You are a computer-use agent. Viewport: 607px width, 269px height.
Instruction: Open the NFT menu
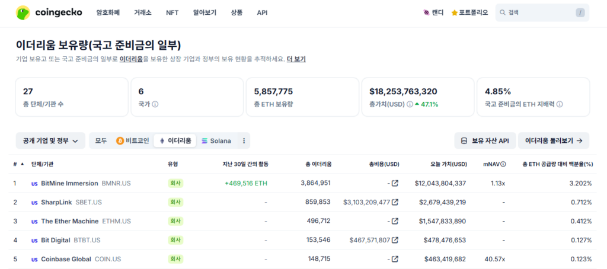coord(172,12)
